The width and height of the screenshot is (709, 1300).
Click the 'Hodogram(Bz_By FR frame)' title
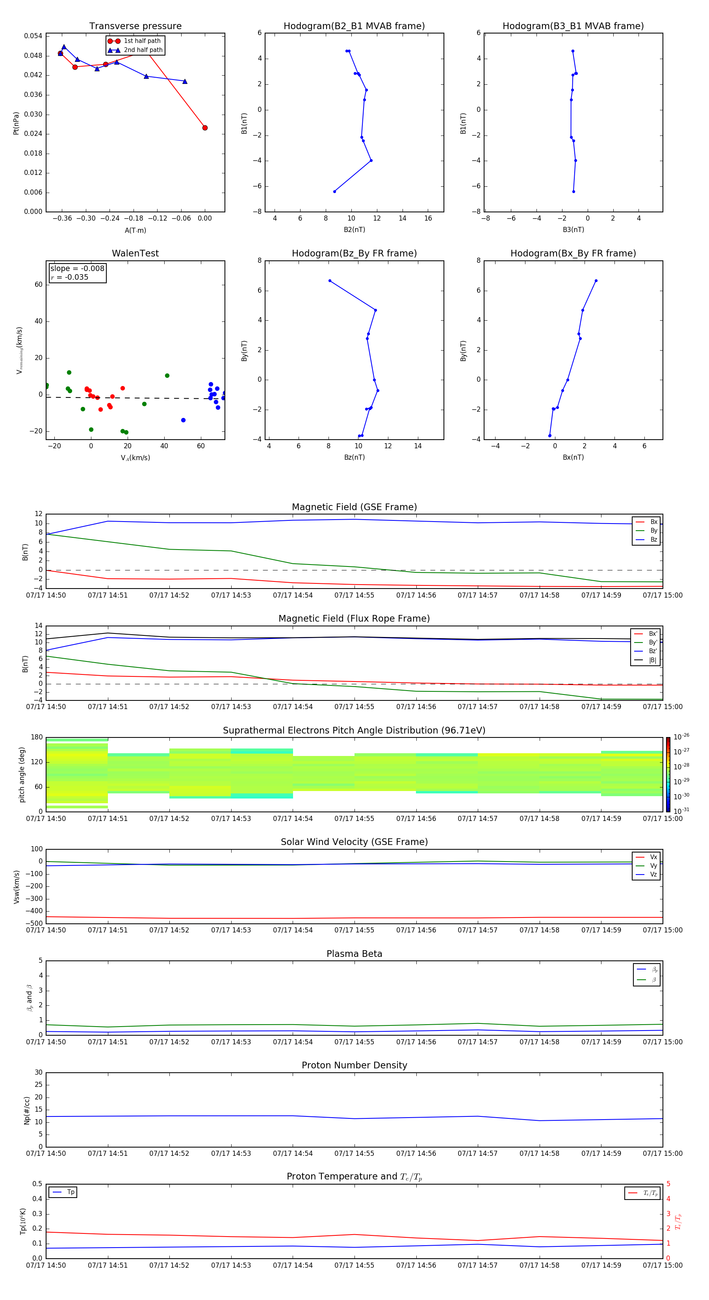[x=354, y=253]
